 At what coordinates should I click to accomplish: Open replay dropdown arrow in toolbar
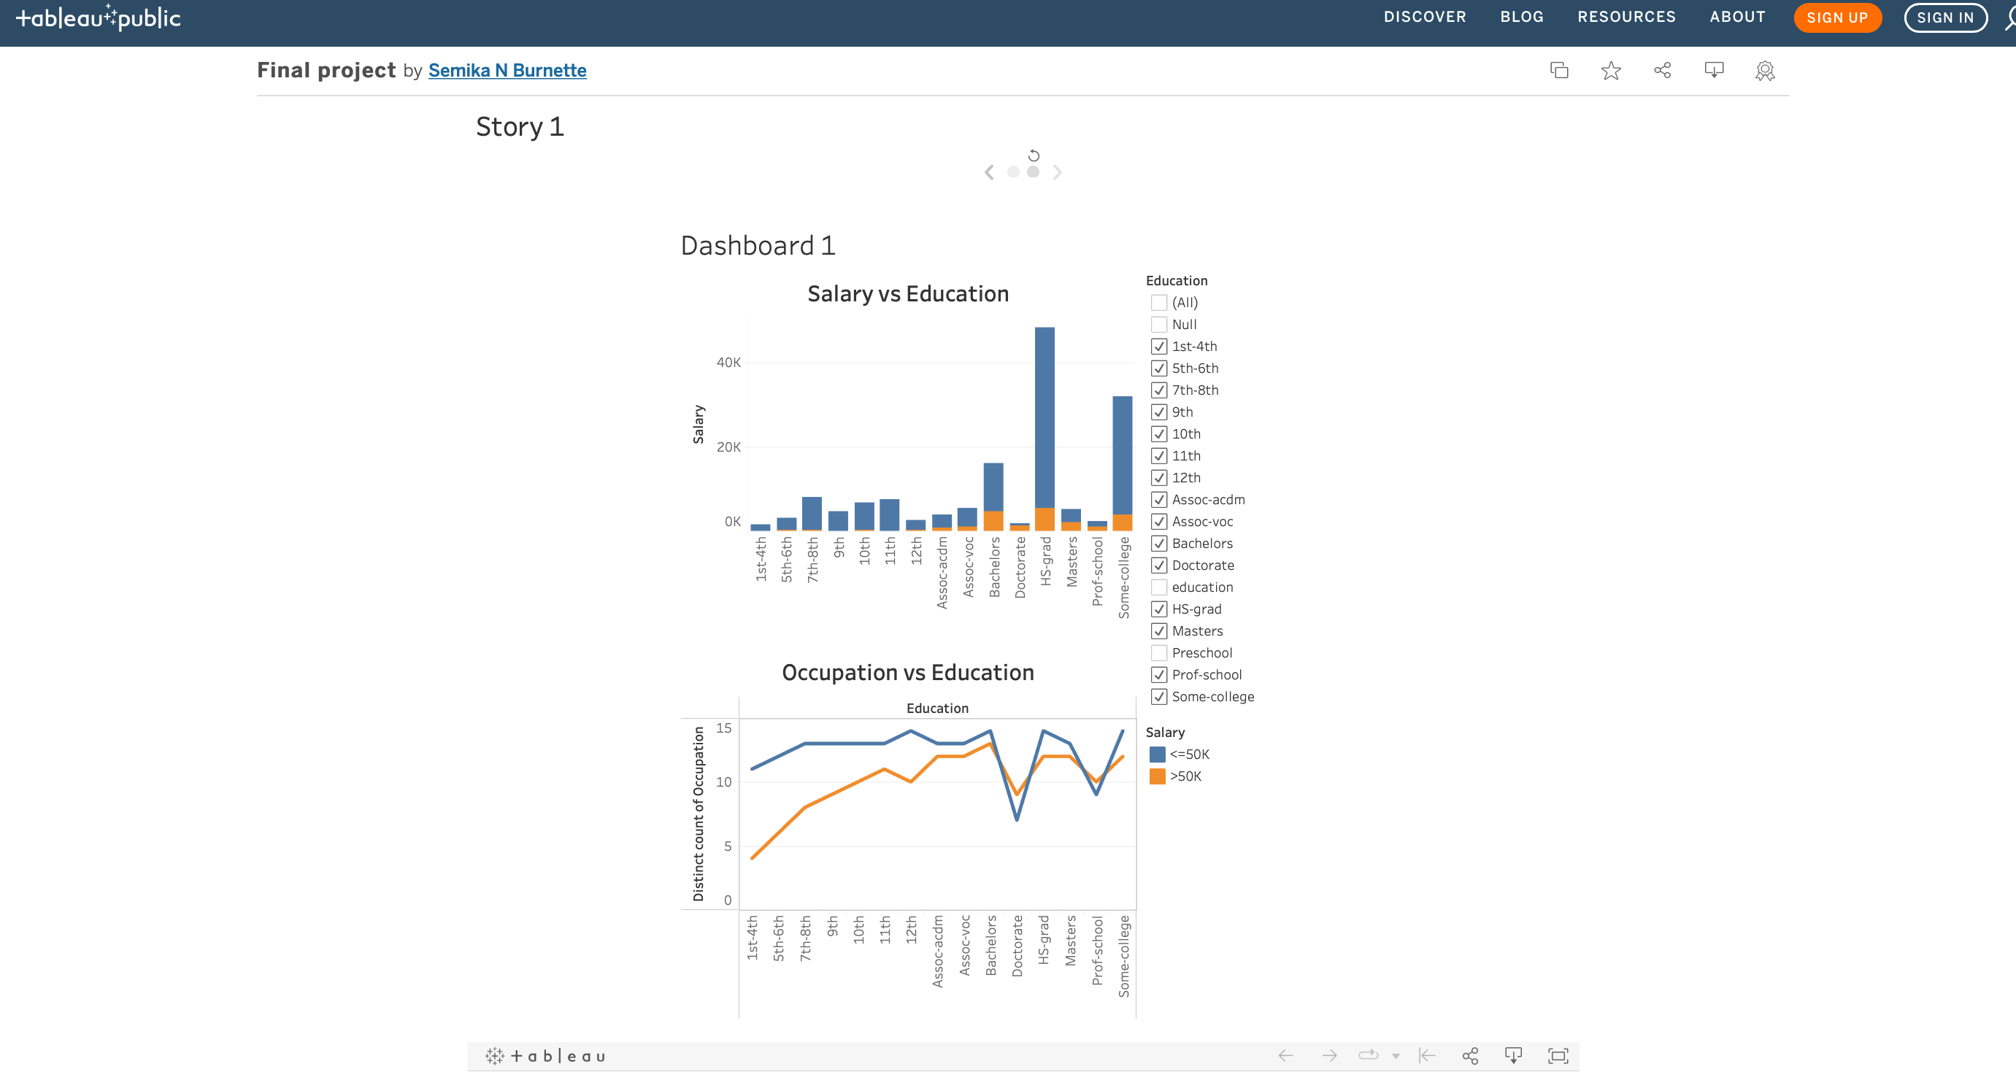pos(1396,1056)
